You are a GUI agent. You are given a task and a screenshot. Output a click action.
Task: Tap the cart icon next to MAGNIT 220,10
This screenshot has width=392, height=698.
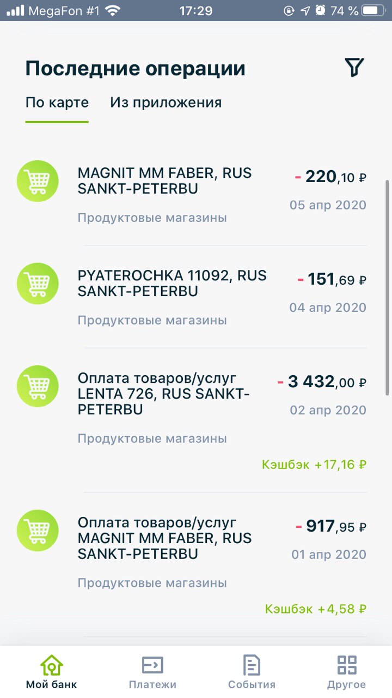38,181
